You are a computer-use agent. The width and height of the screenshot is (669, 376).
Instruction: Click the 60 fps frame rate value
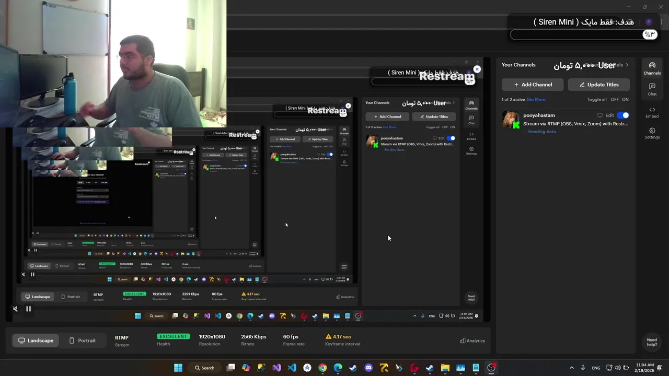(x=290, y=337)
